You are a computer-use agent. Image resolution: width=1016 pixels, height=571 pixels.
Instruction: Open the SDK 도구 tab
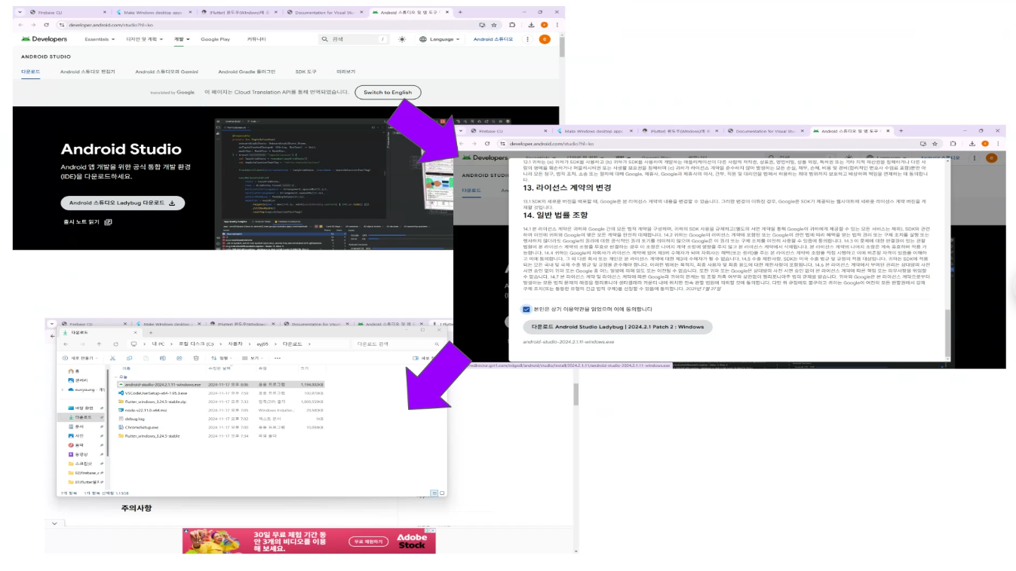pos(306,72)
